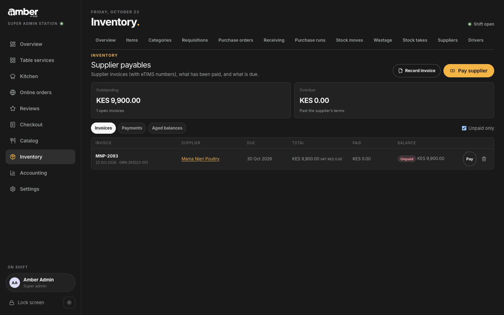Toggle light theme with sun icon

(69, 303)
